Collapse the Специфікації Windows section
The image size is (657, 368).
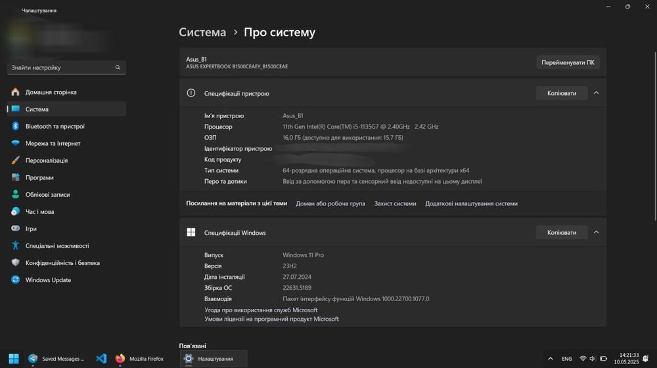[596, 232]
